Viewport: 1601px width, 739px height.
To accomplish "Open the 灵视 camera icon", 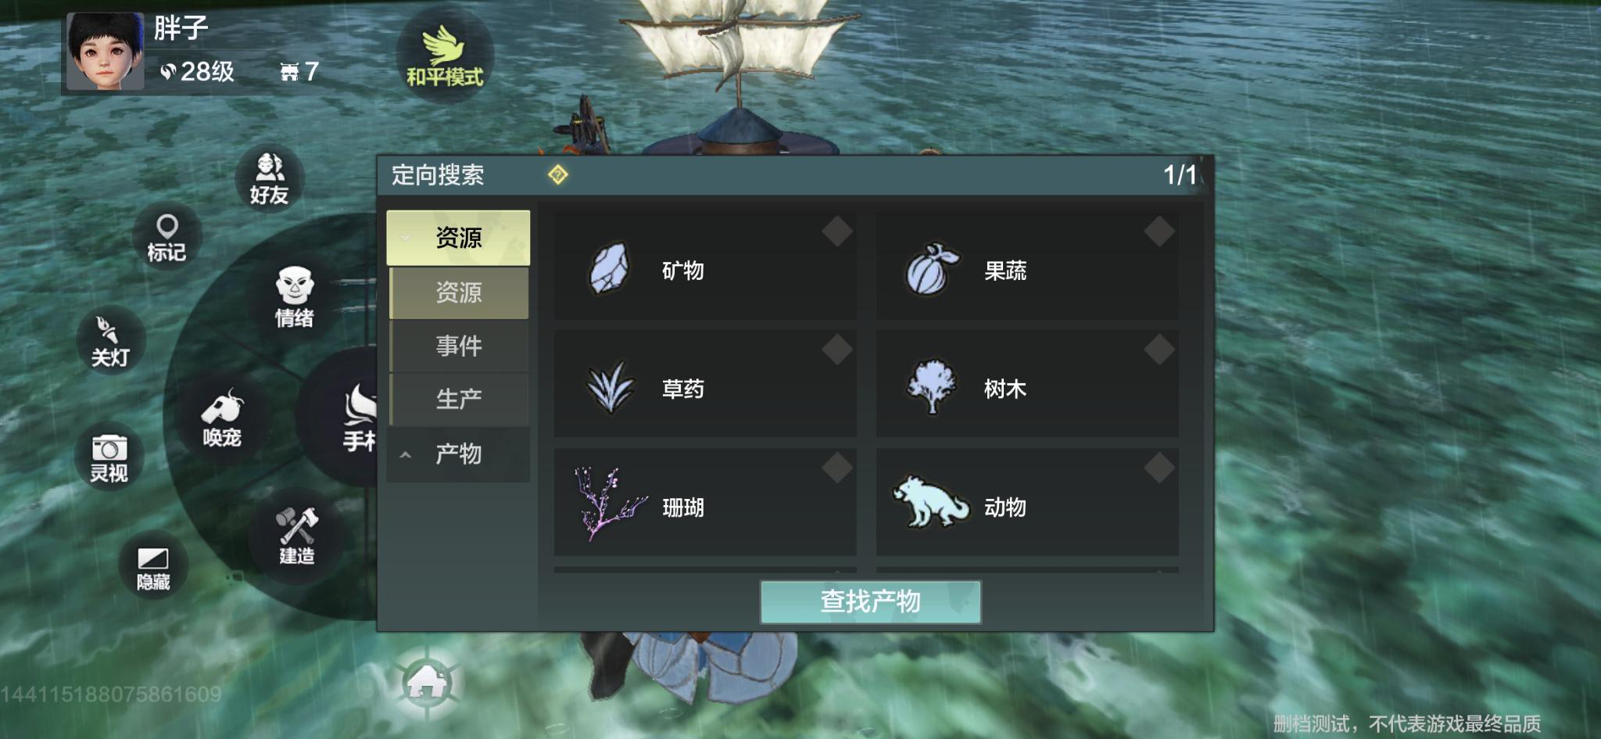I will pyautogui.click(x=109, y=457).
